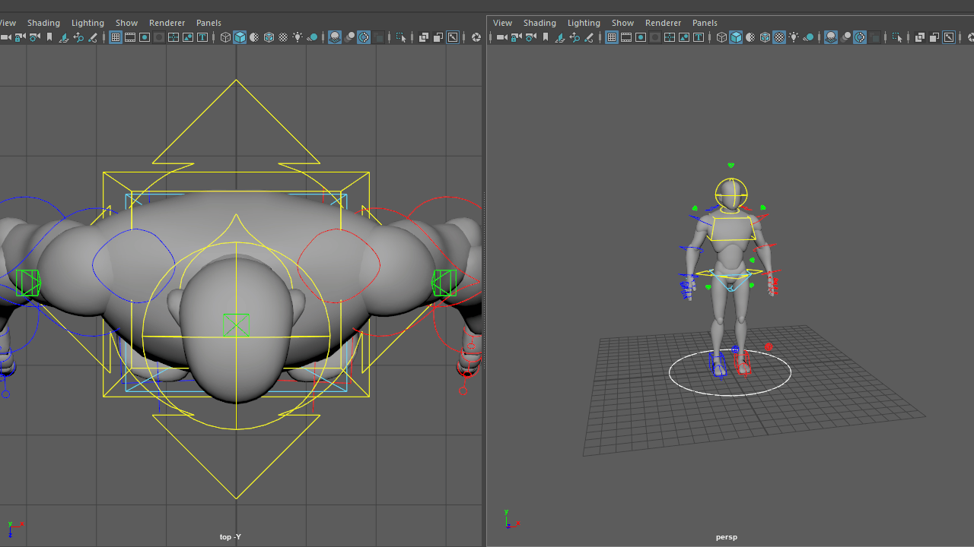Switch top view to Wireframe shading

click(225, 37)
